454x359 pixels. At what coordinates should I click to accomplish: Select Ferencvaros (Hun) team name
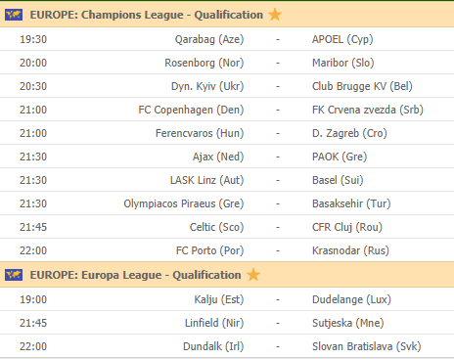pos(200,133)
